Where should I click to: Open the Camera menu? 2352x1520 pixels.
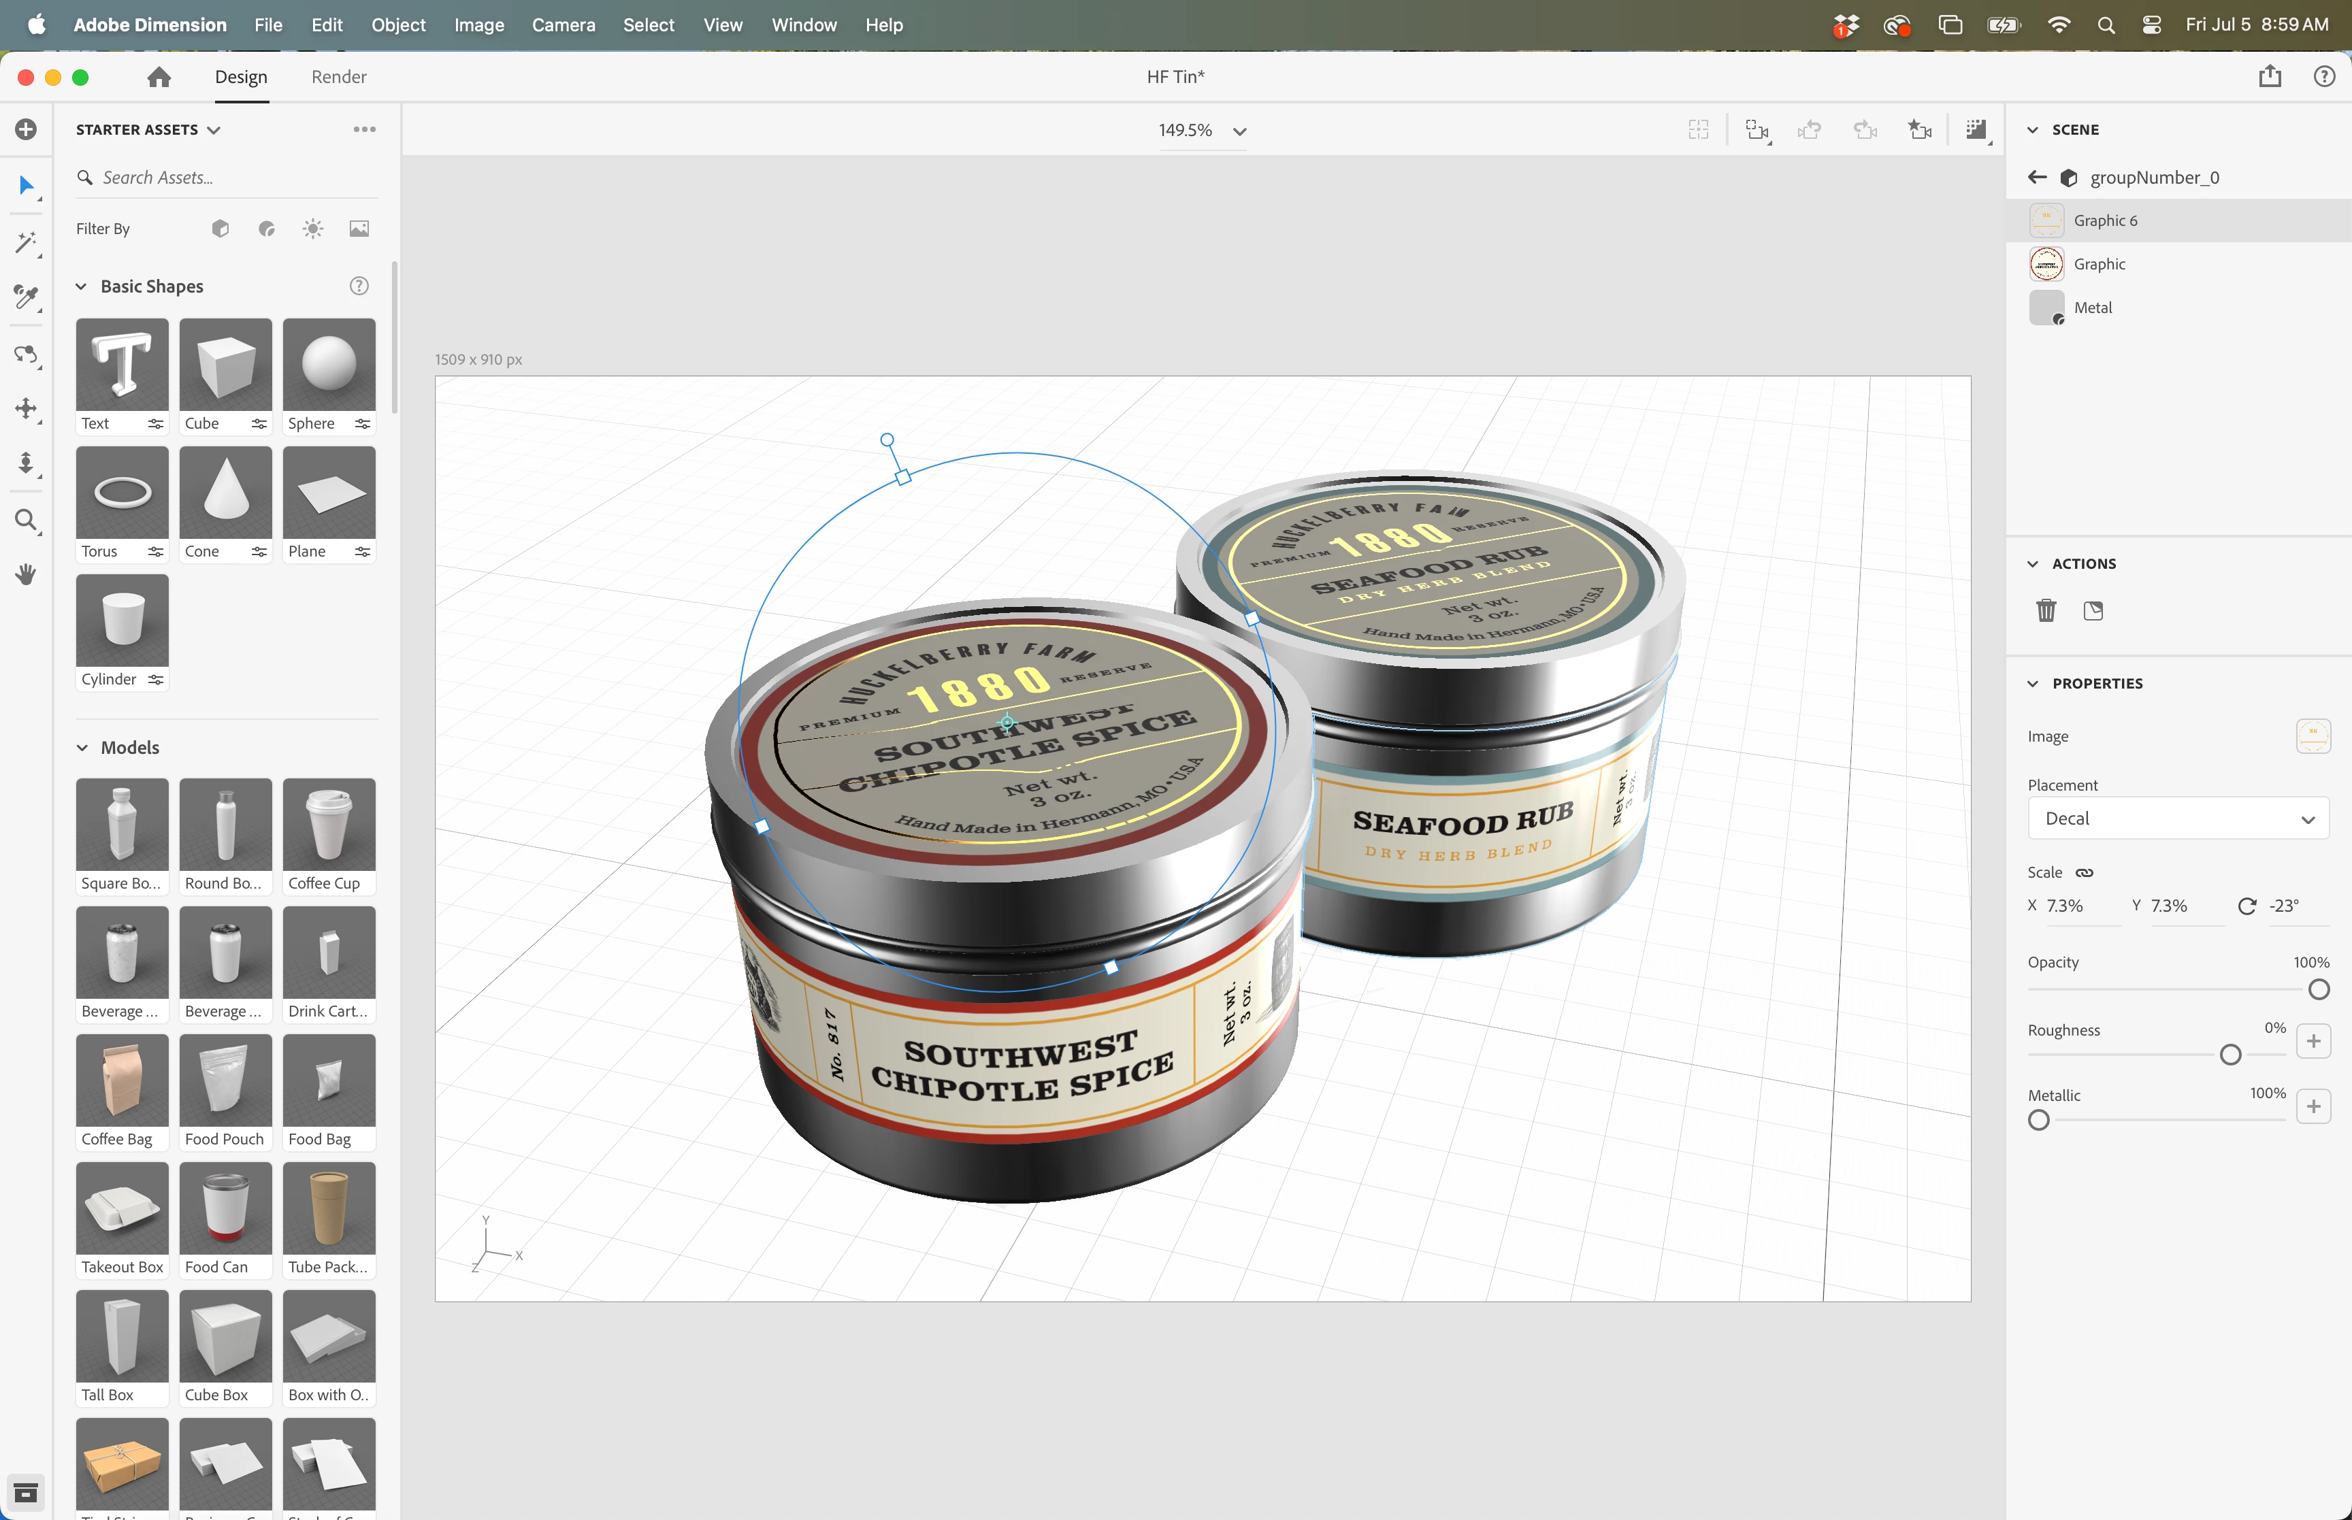point(563,24)
